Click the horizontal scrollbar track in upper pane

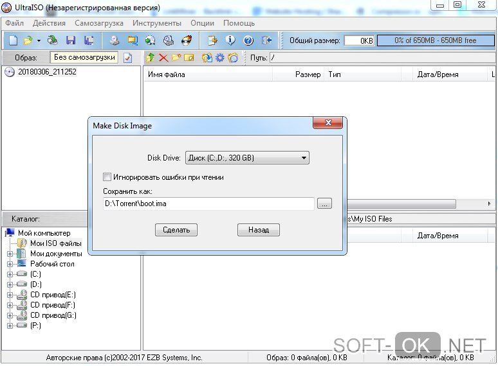401,204
